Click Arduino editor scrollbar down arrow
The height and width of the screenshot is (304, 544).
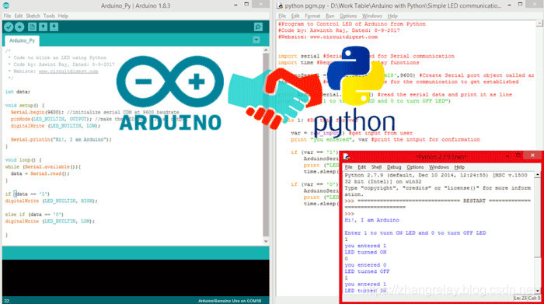click(x=266, y=241)
